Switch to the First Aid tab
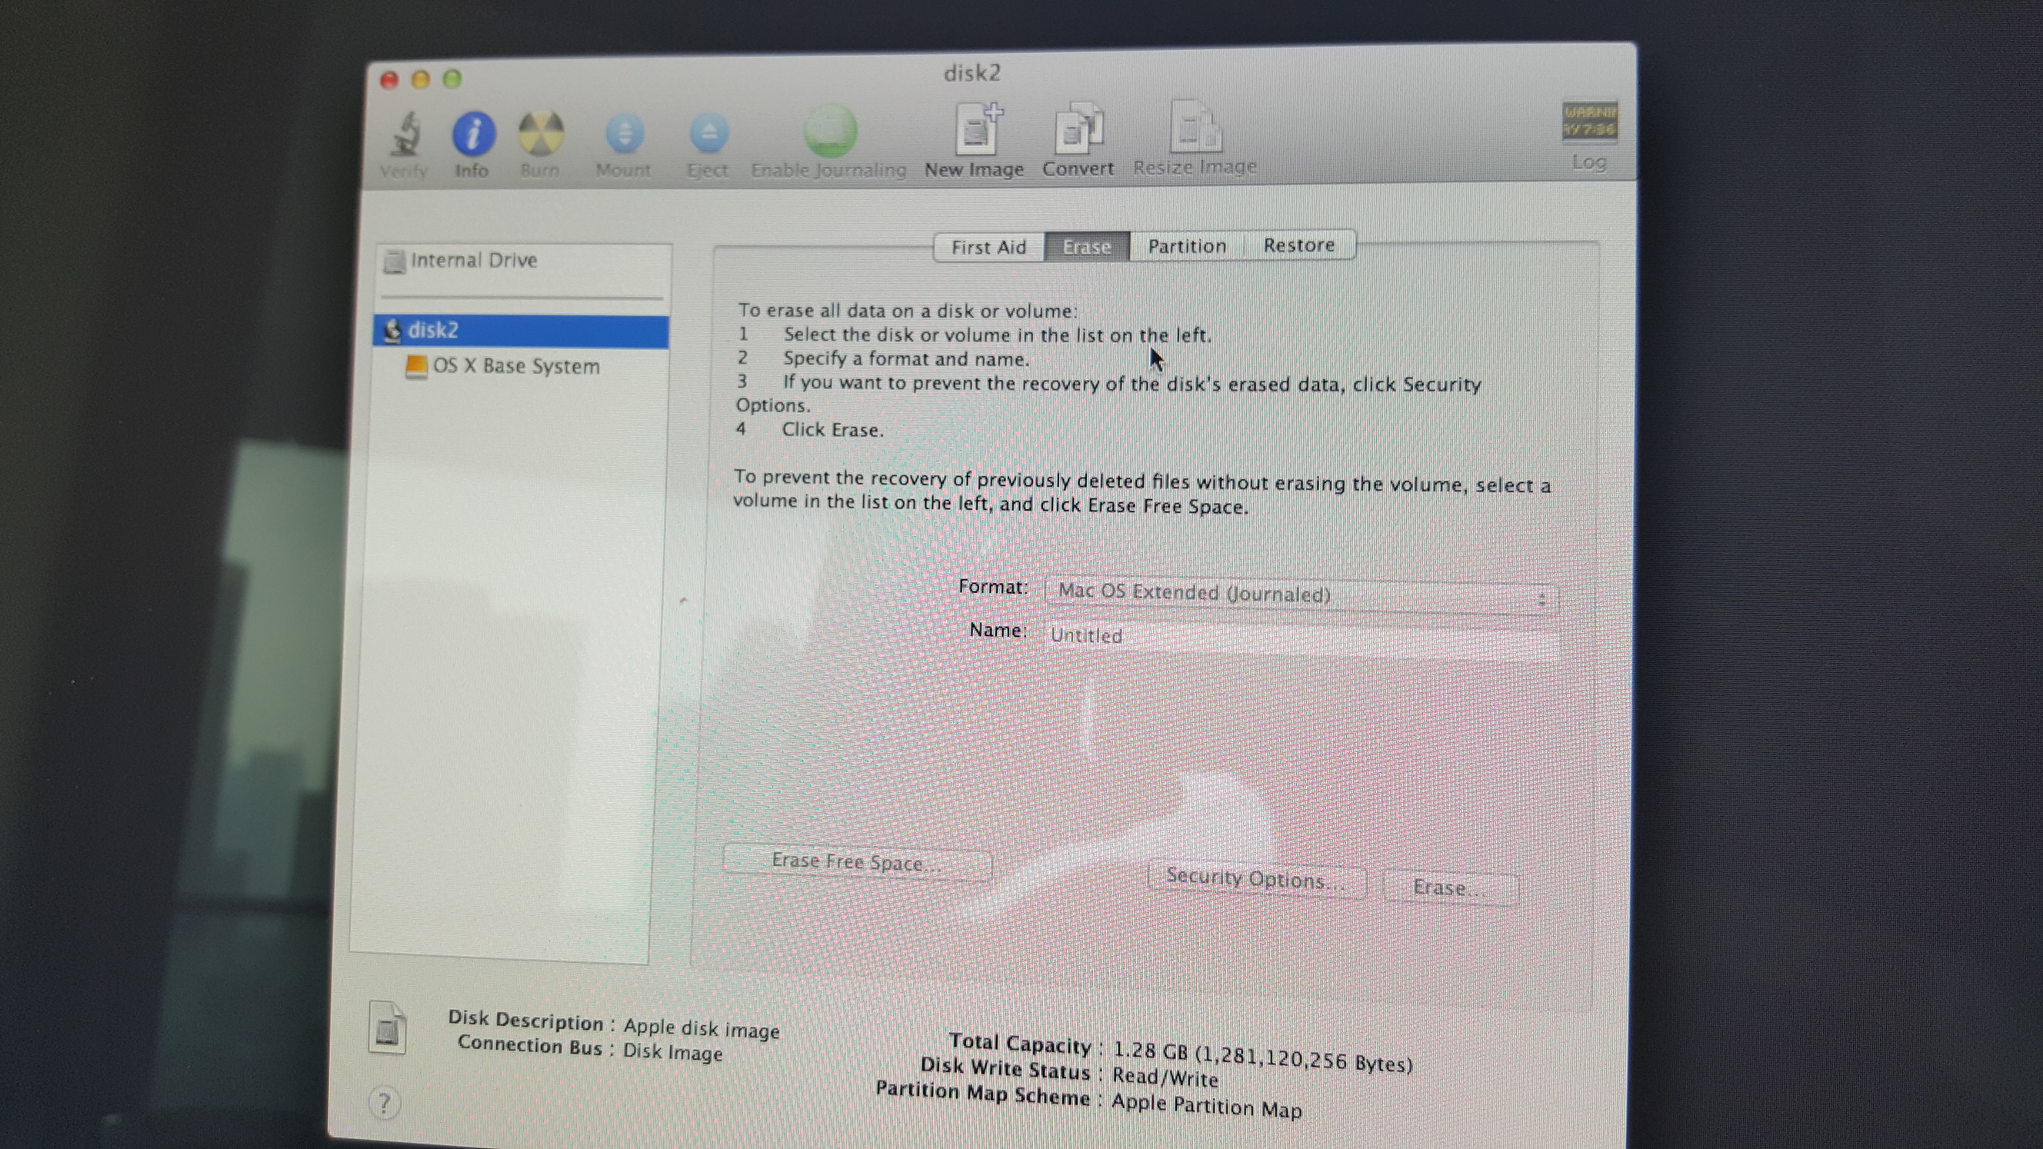Screen dimensions: 2043x1149 pos(989,248)
